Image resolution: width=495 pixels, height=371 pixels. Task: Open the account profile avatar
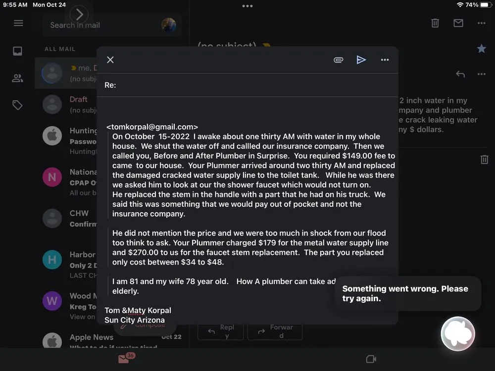(x=169, y=25)
